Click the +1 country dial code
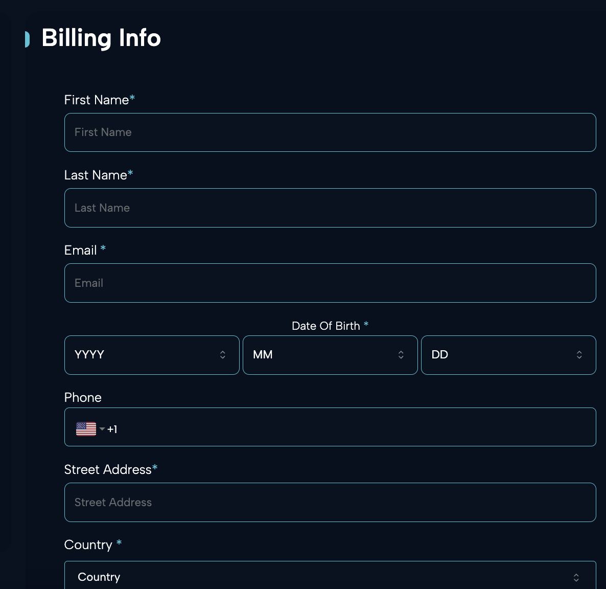 point(112,429)
